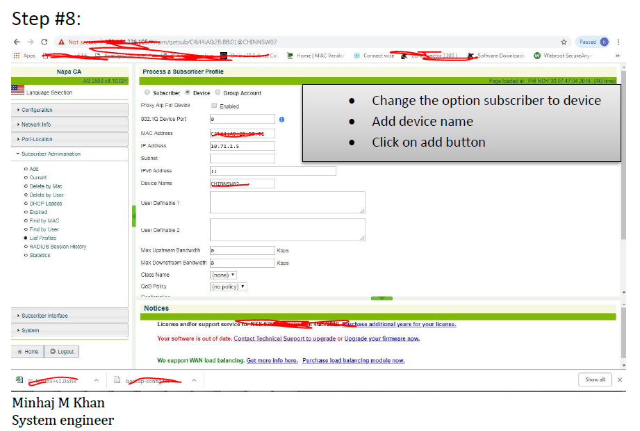Open the QoS Policy dropdown
The image size is (640, 431).
[x=228, y=286]
